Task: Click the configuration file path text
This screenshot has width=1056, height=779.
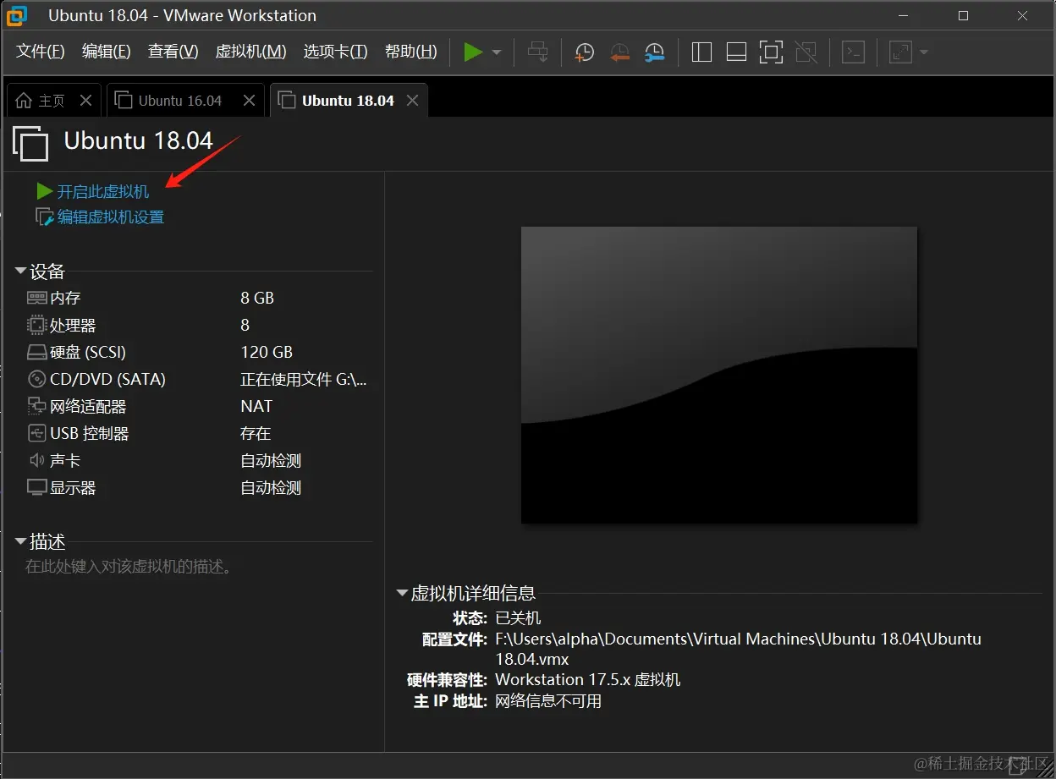Action: [738, 650]
